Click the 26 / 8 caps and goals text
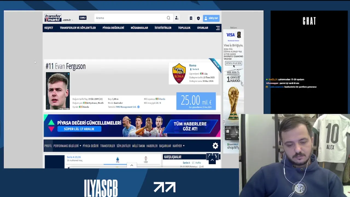This screenshot has height=197, width=350. tap(158, 103)
